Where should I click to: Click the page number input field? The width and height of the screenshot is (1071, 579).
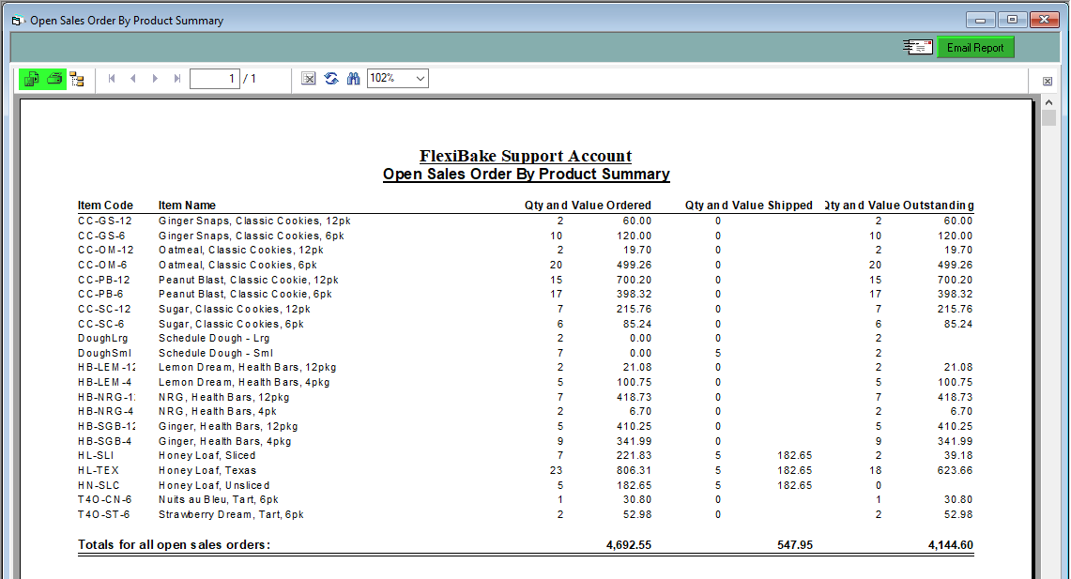pyautogui.click(x=214, y=79)
